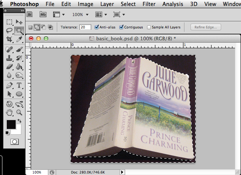Select the Sponge tool
Viewport: 241px width, 175px height.
[x=19, y=75]
